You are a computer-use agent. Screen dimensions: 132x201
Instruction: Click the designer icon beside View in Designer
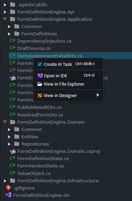click(x=40, y=95)
